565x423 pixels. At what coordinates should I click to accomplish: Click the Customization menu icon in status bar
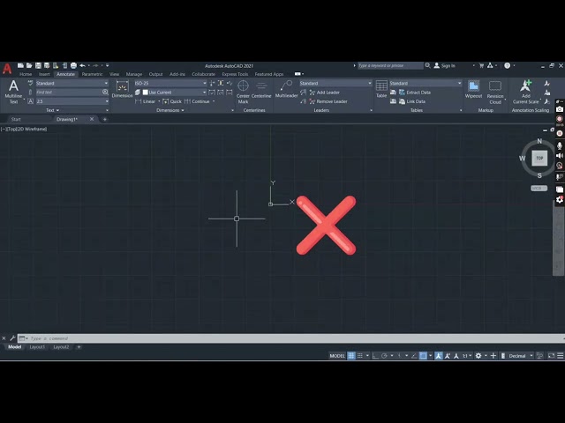click(561, 356)
